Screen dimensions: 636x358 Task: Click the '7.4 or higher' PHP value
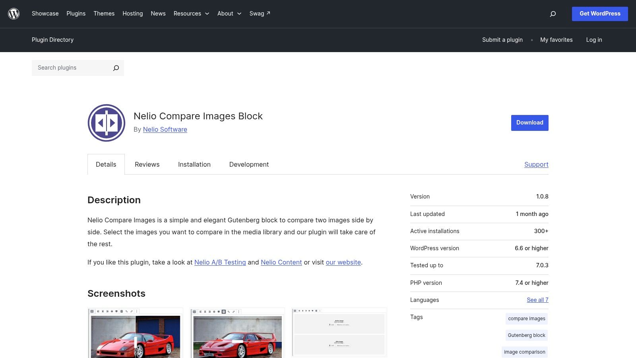click(x=532, y=283)
